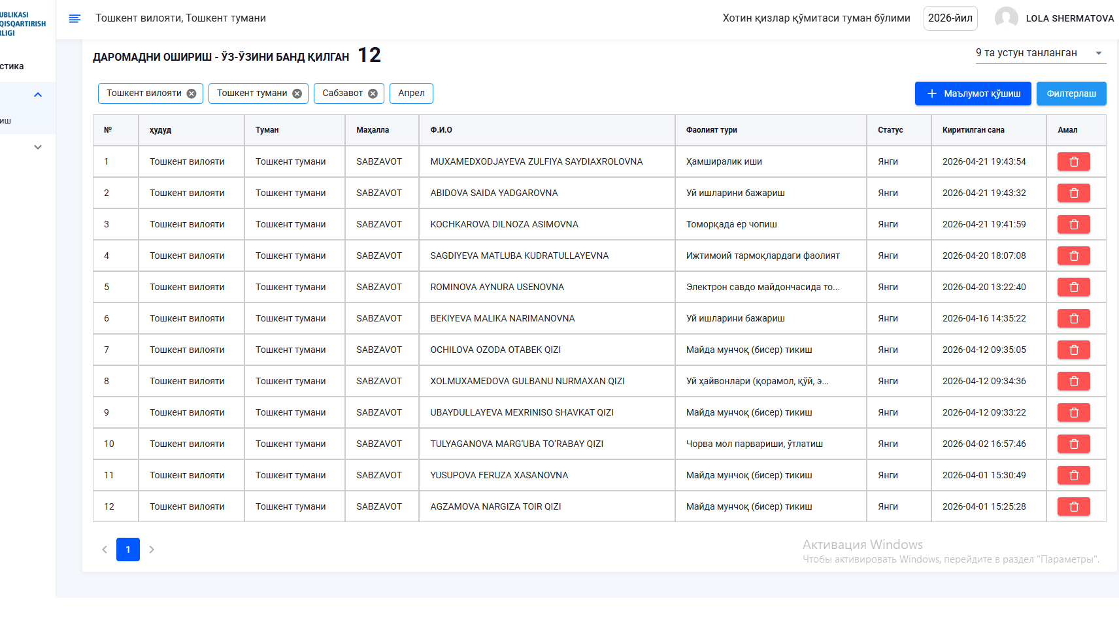Image resolution: width=1119 pixels, height=624 pixels.
Task: Select name XOLMUXAMEDOVA GULBANU NURMAXAN QIZI
Action: (x=527, y=381)
